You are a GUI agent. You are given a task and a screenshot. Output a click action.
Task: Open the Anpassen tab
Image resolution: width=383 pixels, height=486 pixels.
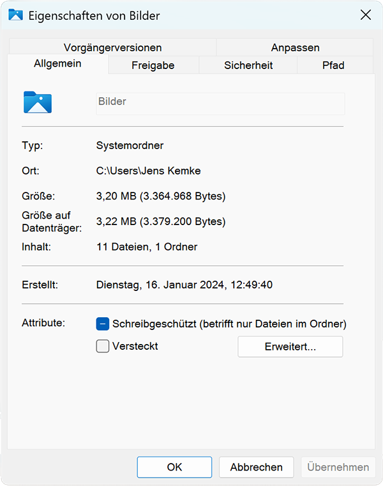[295, 47]
